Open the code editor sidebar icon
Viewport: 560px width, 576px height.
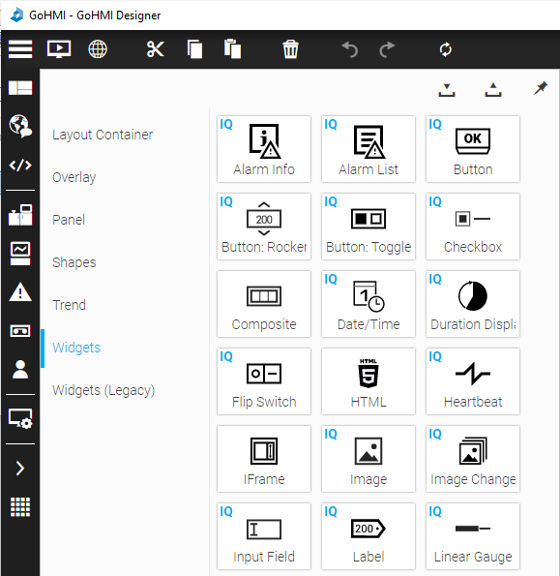tap(20, 165)
